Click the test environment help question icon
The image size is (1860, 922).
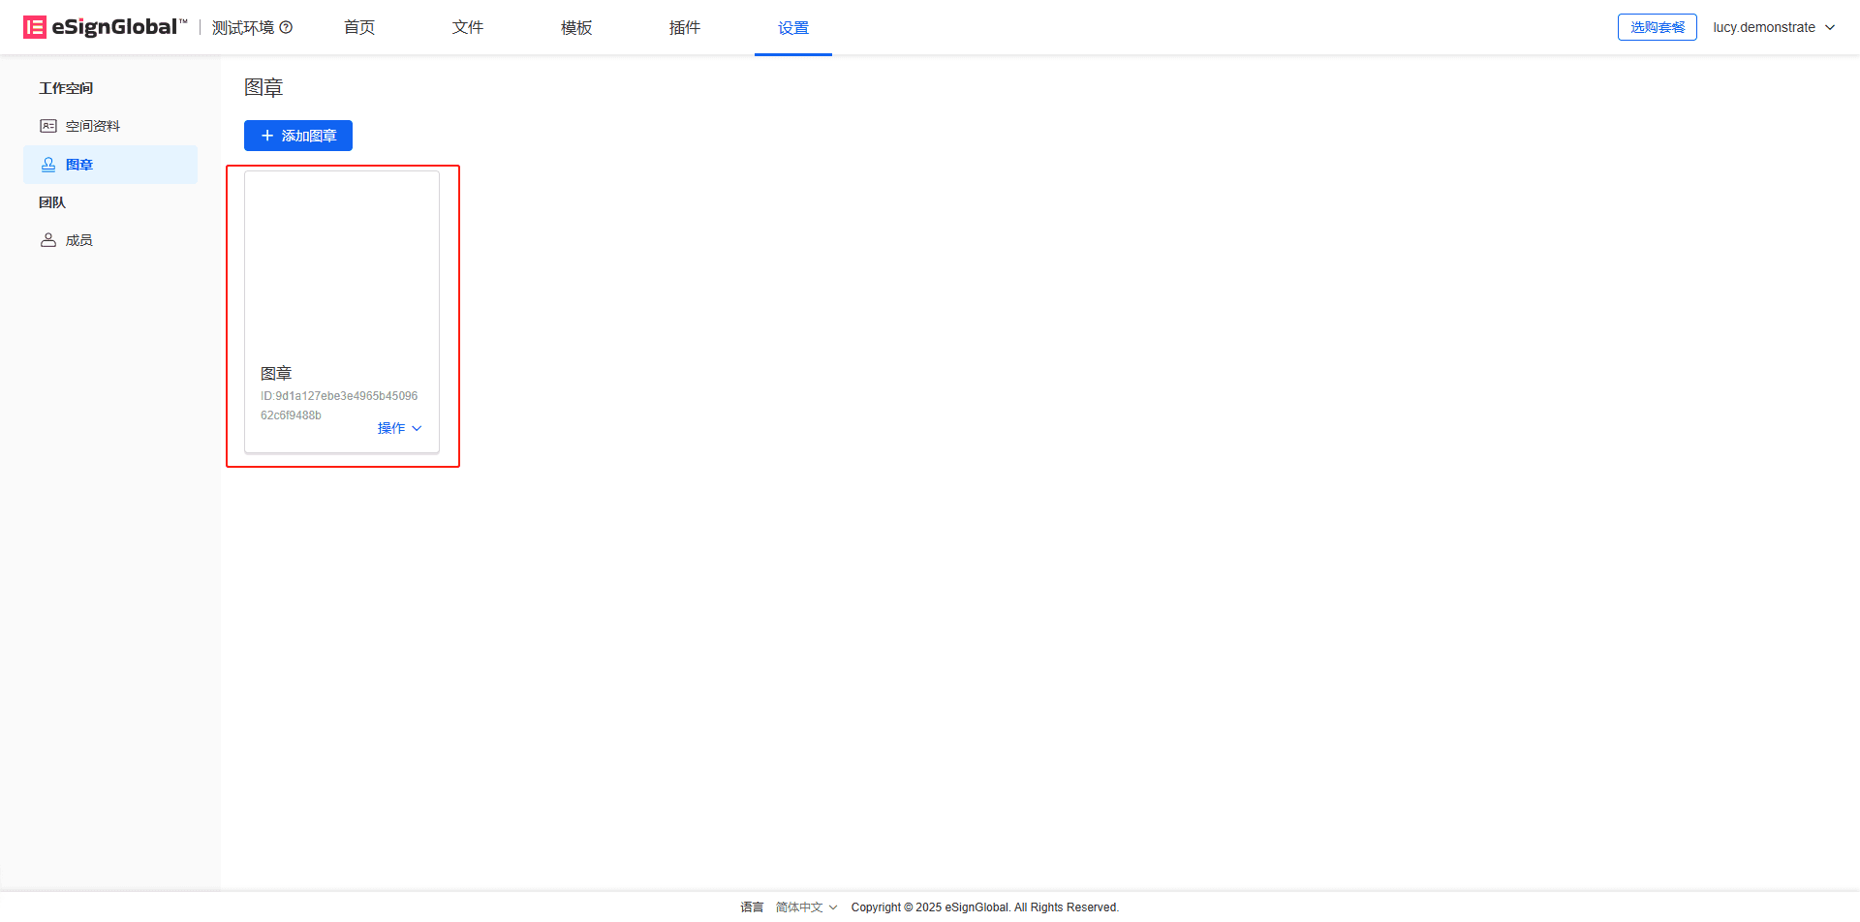pyautogui.click(x=286, y=27)
